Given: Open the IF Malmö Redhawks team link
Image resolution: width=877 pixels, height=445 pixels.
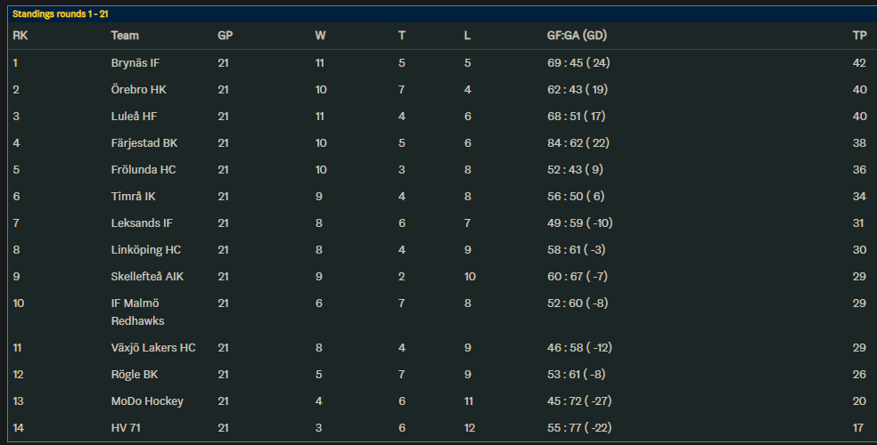Looking at the screenshot, I should click(138, 311).
